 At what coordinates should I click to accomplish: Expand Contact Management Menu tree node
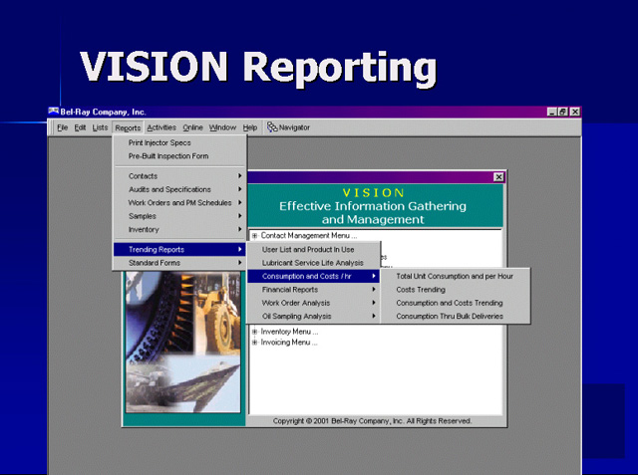tap(255, 236)
